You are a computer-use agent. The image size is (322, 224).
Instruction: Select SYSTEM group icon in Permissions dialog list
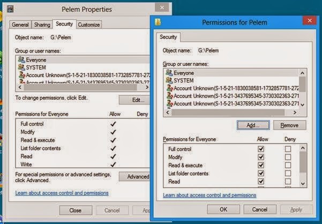pyautogui.click(x=169, y=80)
